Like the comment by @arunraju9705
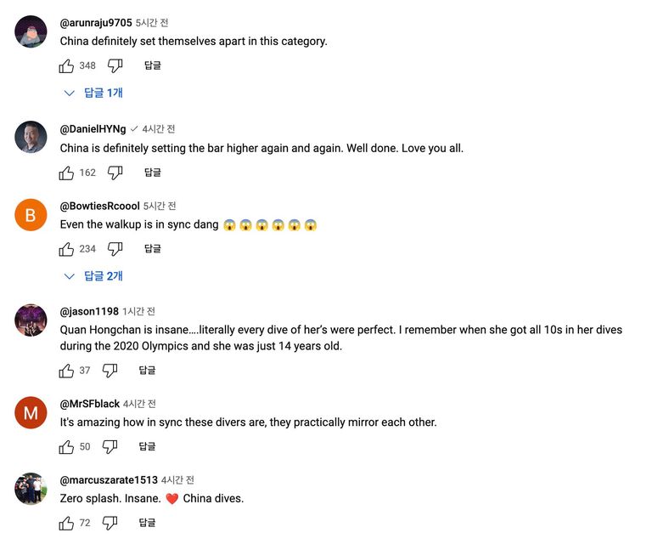669x544 pixels. [67, 65]
